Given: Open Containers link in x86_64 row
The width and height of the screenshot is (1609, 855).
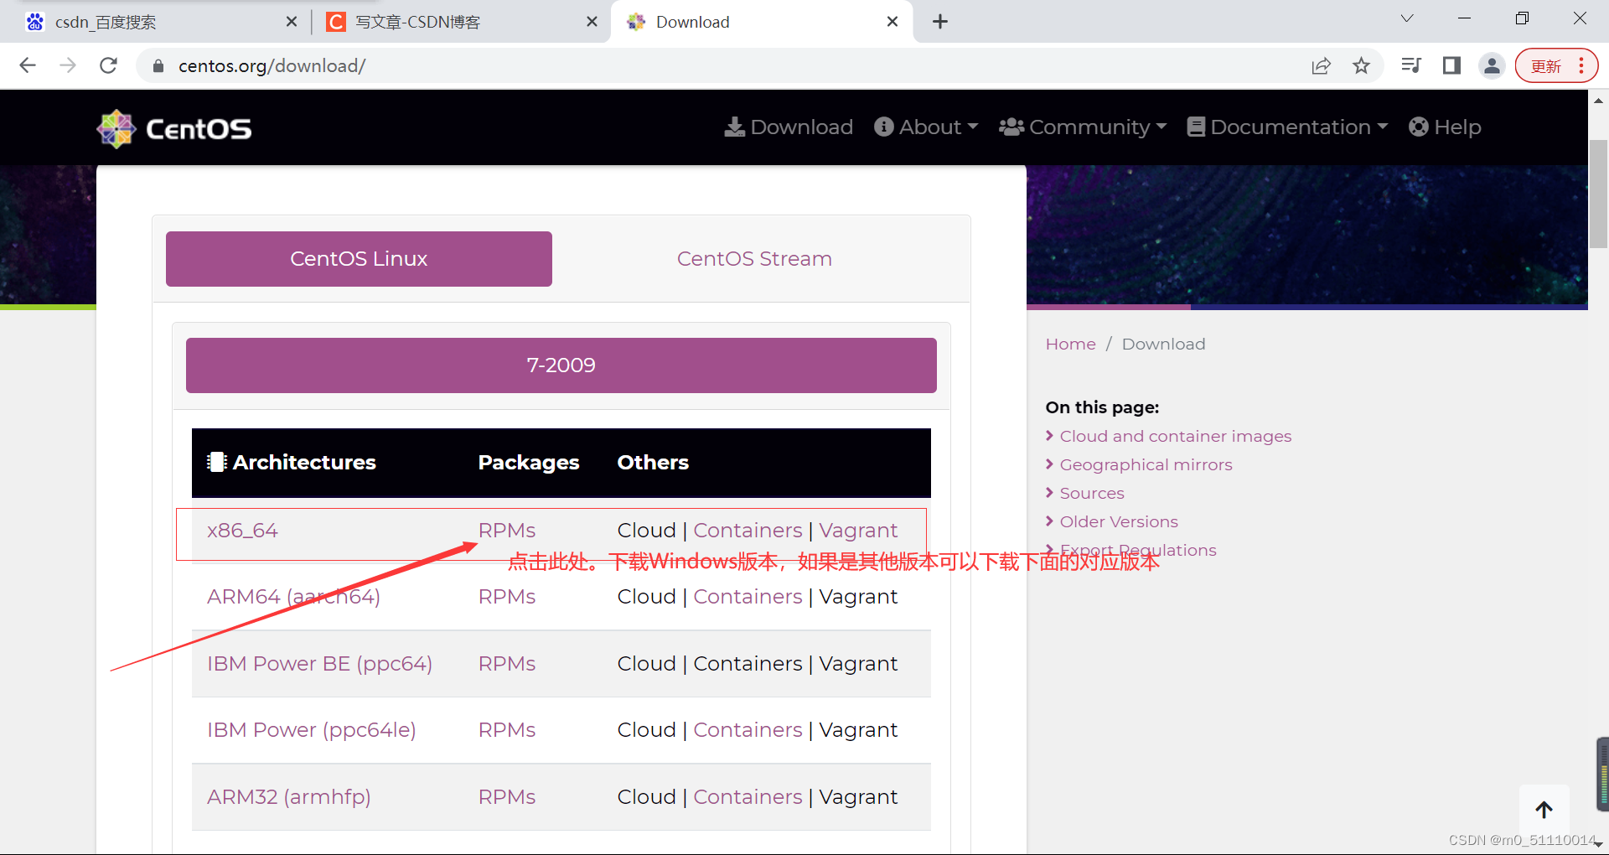Looking at the screenshot, I should click(x=748, y=531).
